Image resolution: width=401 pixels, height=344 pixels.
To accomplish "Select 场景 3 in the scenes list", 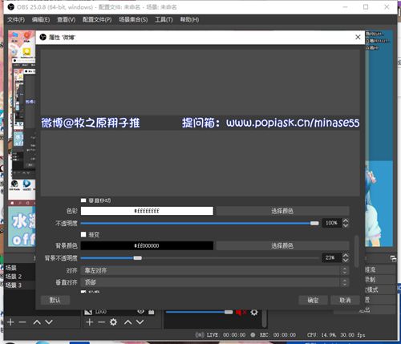I will (x=19, y=285).
